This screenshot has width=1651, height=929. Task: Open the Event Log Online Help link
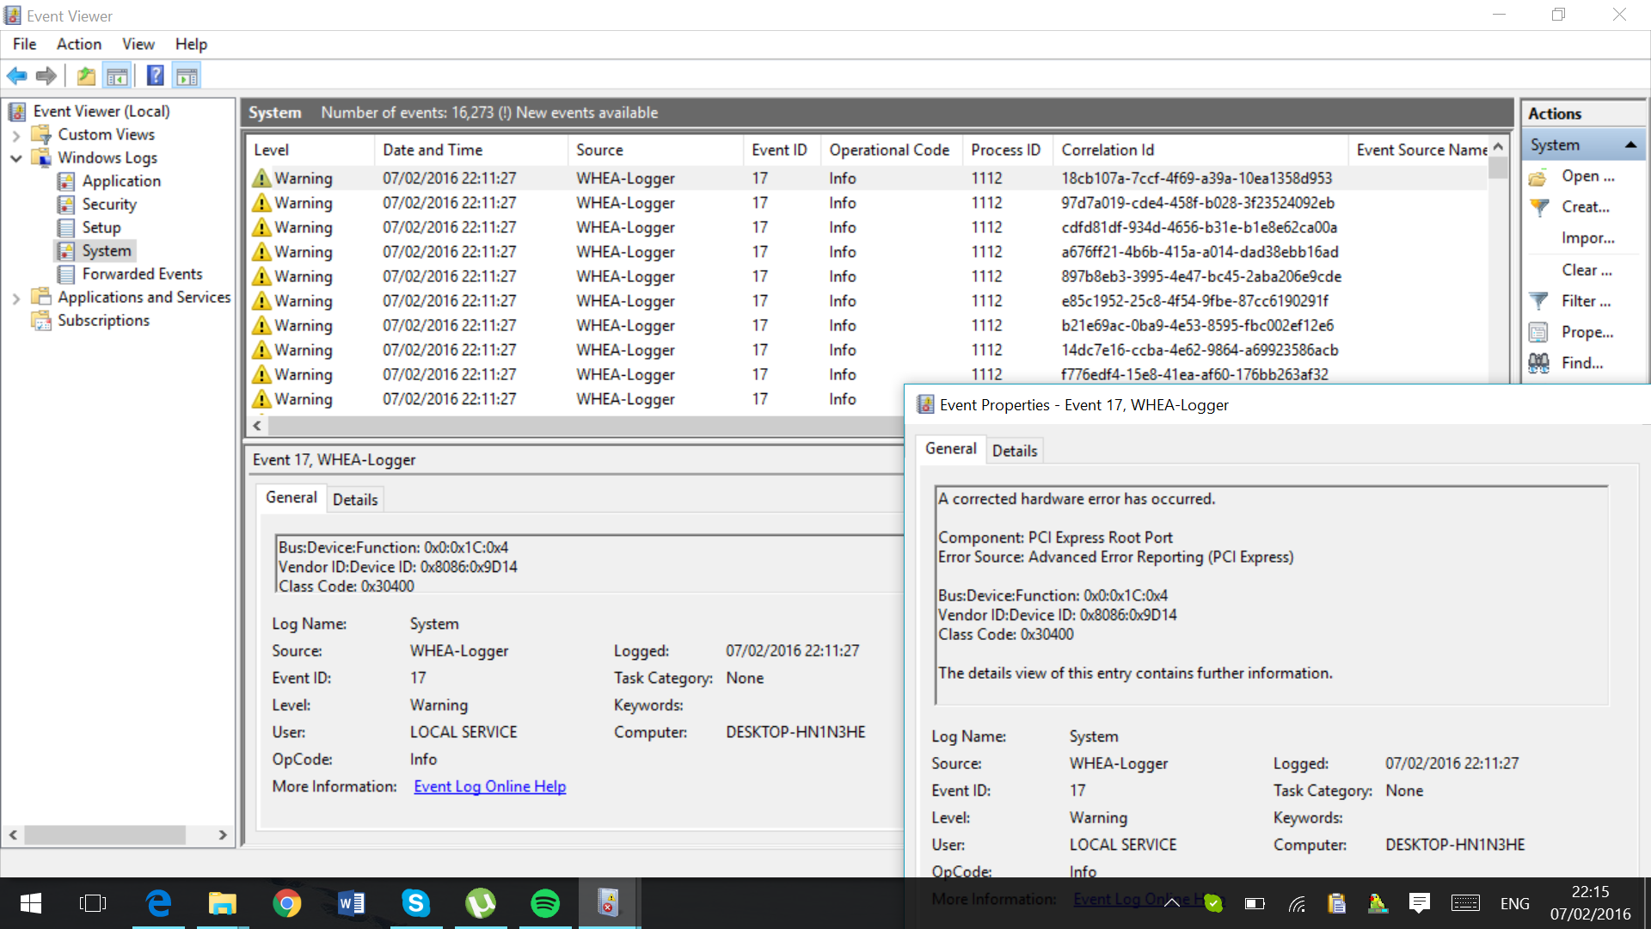(x=489, y=786)
